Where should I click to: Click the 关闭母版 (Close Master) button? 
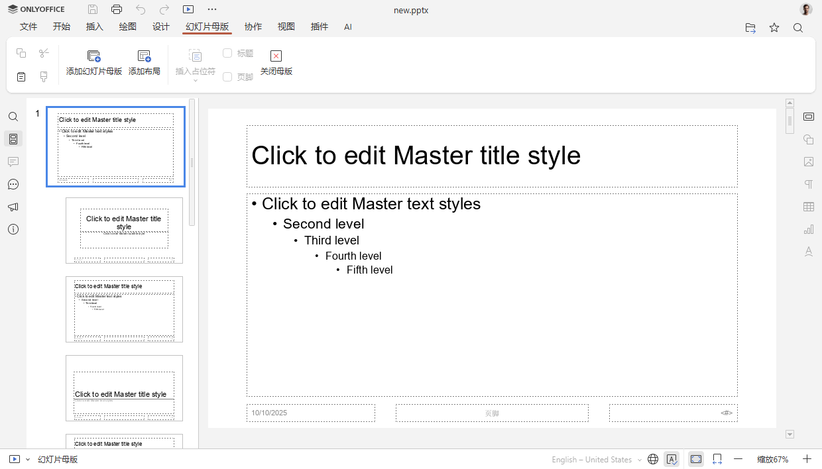pyautogui.click(x=276, y=62)
